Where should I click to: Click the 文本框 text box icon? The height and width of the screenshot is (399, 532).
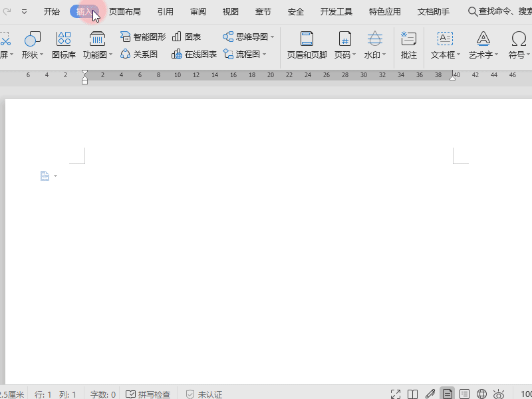click(445, 39)
